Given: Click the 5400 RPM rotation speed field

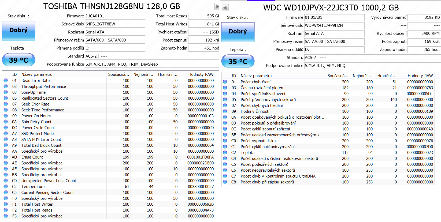Looking at the screenshot, I should pos(424,33).
